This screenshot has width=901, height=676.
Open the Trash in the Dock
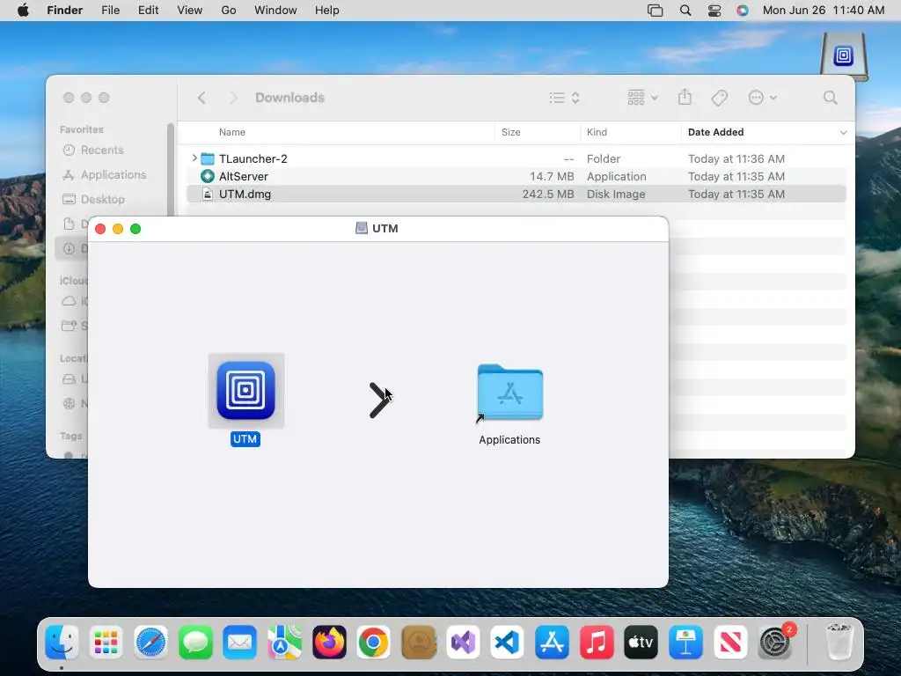pos(839,642)
